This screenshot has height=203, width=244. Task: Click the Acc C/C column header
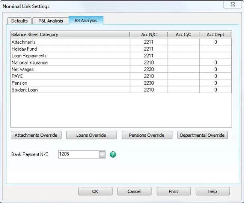click(184, 34)
